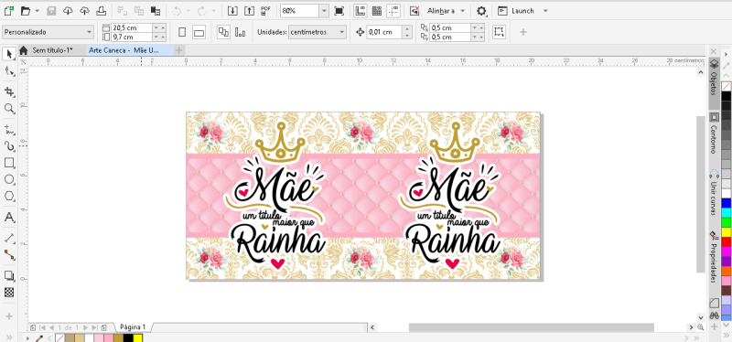Toggle guidelines display

(393, 11)
